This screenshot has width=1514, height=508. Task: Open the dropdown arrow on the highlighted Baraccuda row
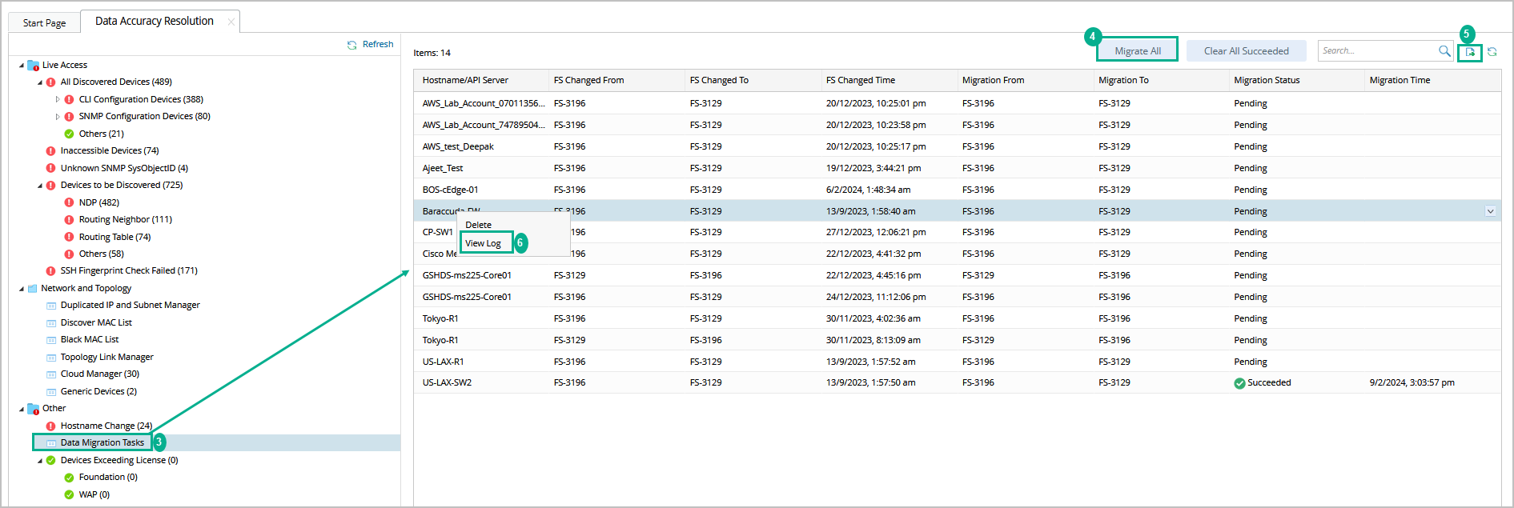[x=1490, y=211]
